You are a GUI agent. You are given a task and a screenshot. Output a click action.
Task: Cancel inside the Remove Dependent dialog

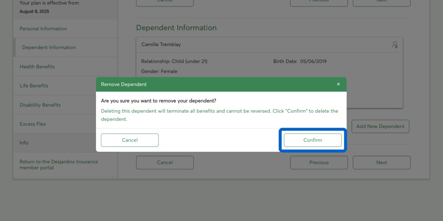[x=130, y=140]
